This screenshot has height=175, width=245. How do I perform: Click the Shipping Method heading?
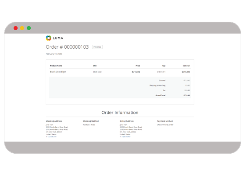pos(91,121)
